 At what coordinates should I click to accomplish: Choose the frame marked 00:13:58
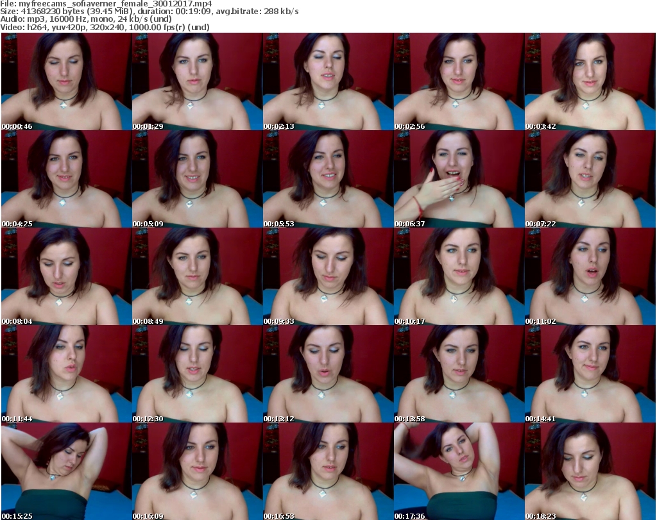tap(459, 374)
